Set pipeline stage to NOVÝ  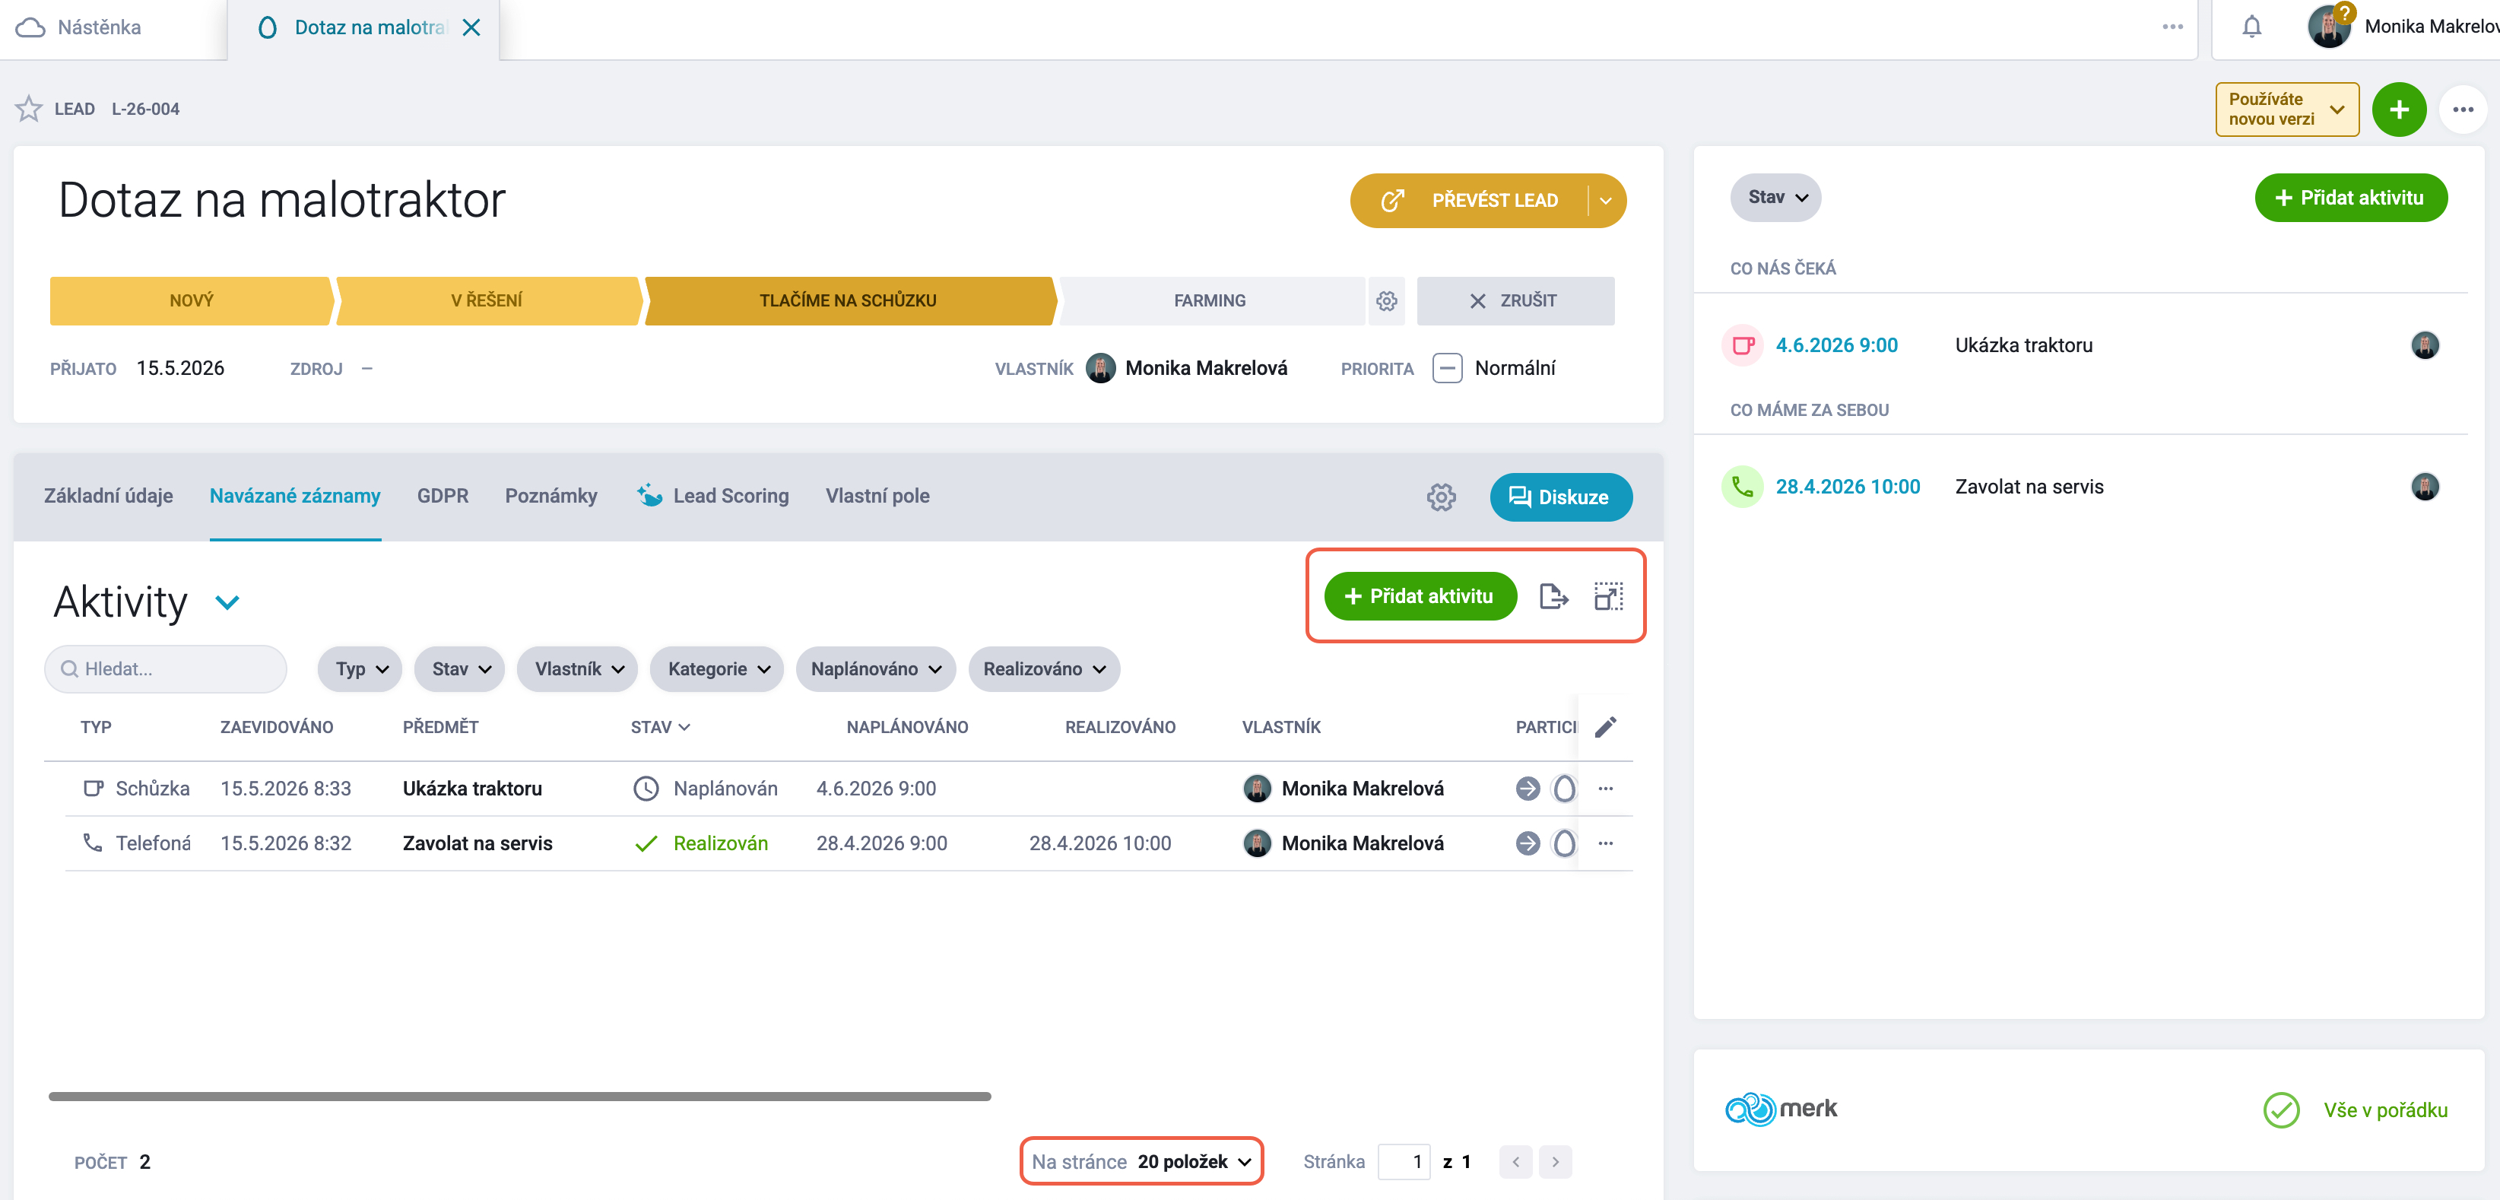click(x=191, y=301)
